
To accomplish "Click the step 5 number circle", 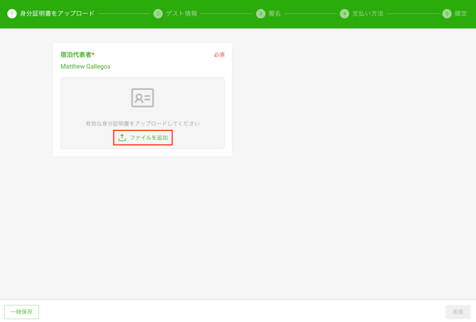I will (447, 14).
